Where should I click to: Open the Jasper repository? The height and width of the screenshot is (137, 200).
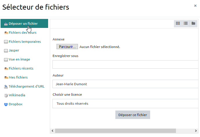[14, 50]
